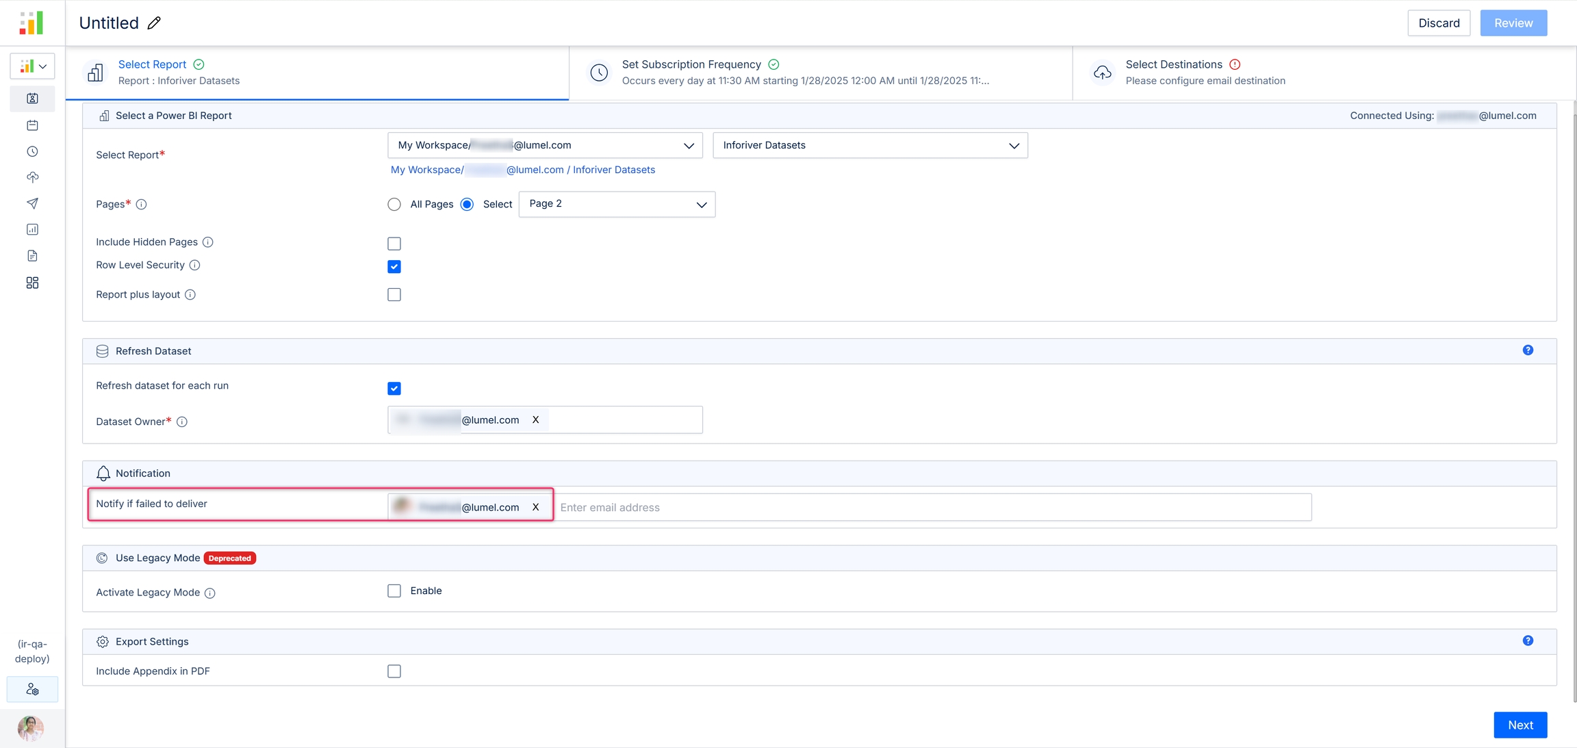The height and width of the screenshot is (748, 1577).
Task: Open user settings icon near sidebar bottom
Action: pos(32,690)
